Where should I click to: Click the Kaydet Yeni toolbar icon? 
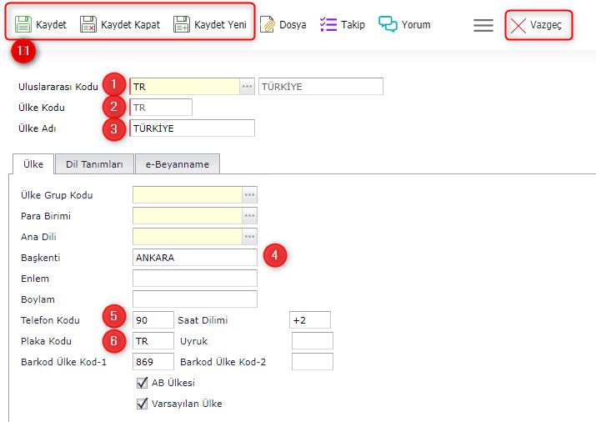tap(182, 24)
